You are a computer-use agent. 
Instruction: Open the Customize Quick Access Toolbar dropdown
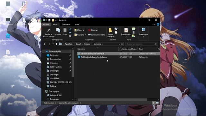pos(56,20)
